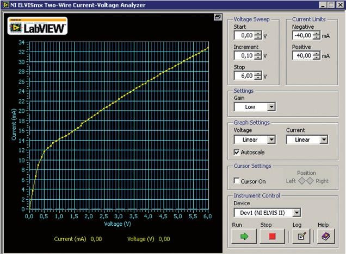Open Help with the purple book icon
Viewport: 346px width, 254px height.
(x=326, y=237)
